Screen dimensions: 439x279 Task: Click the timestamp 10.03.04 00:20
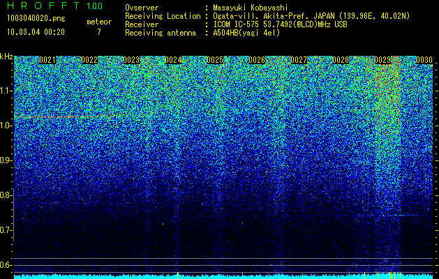pos(36,32)
